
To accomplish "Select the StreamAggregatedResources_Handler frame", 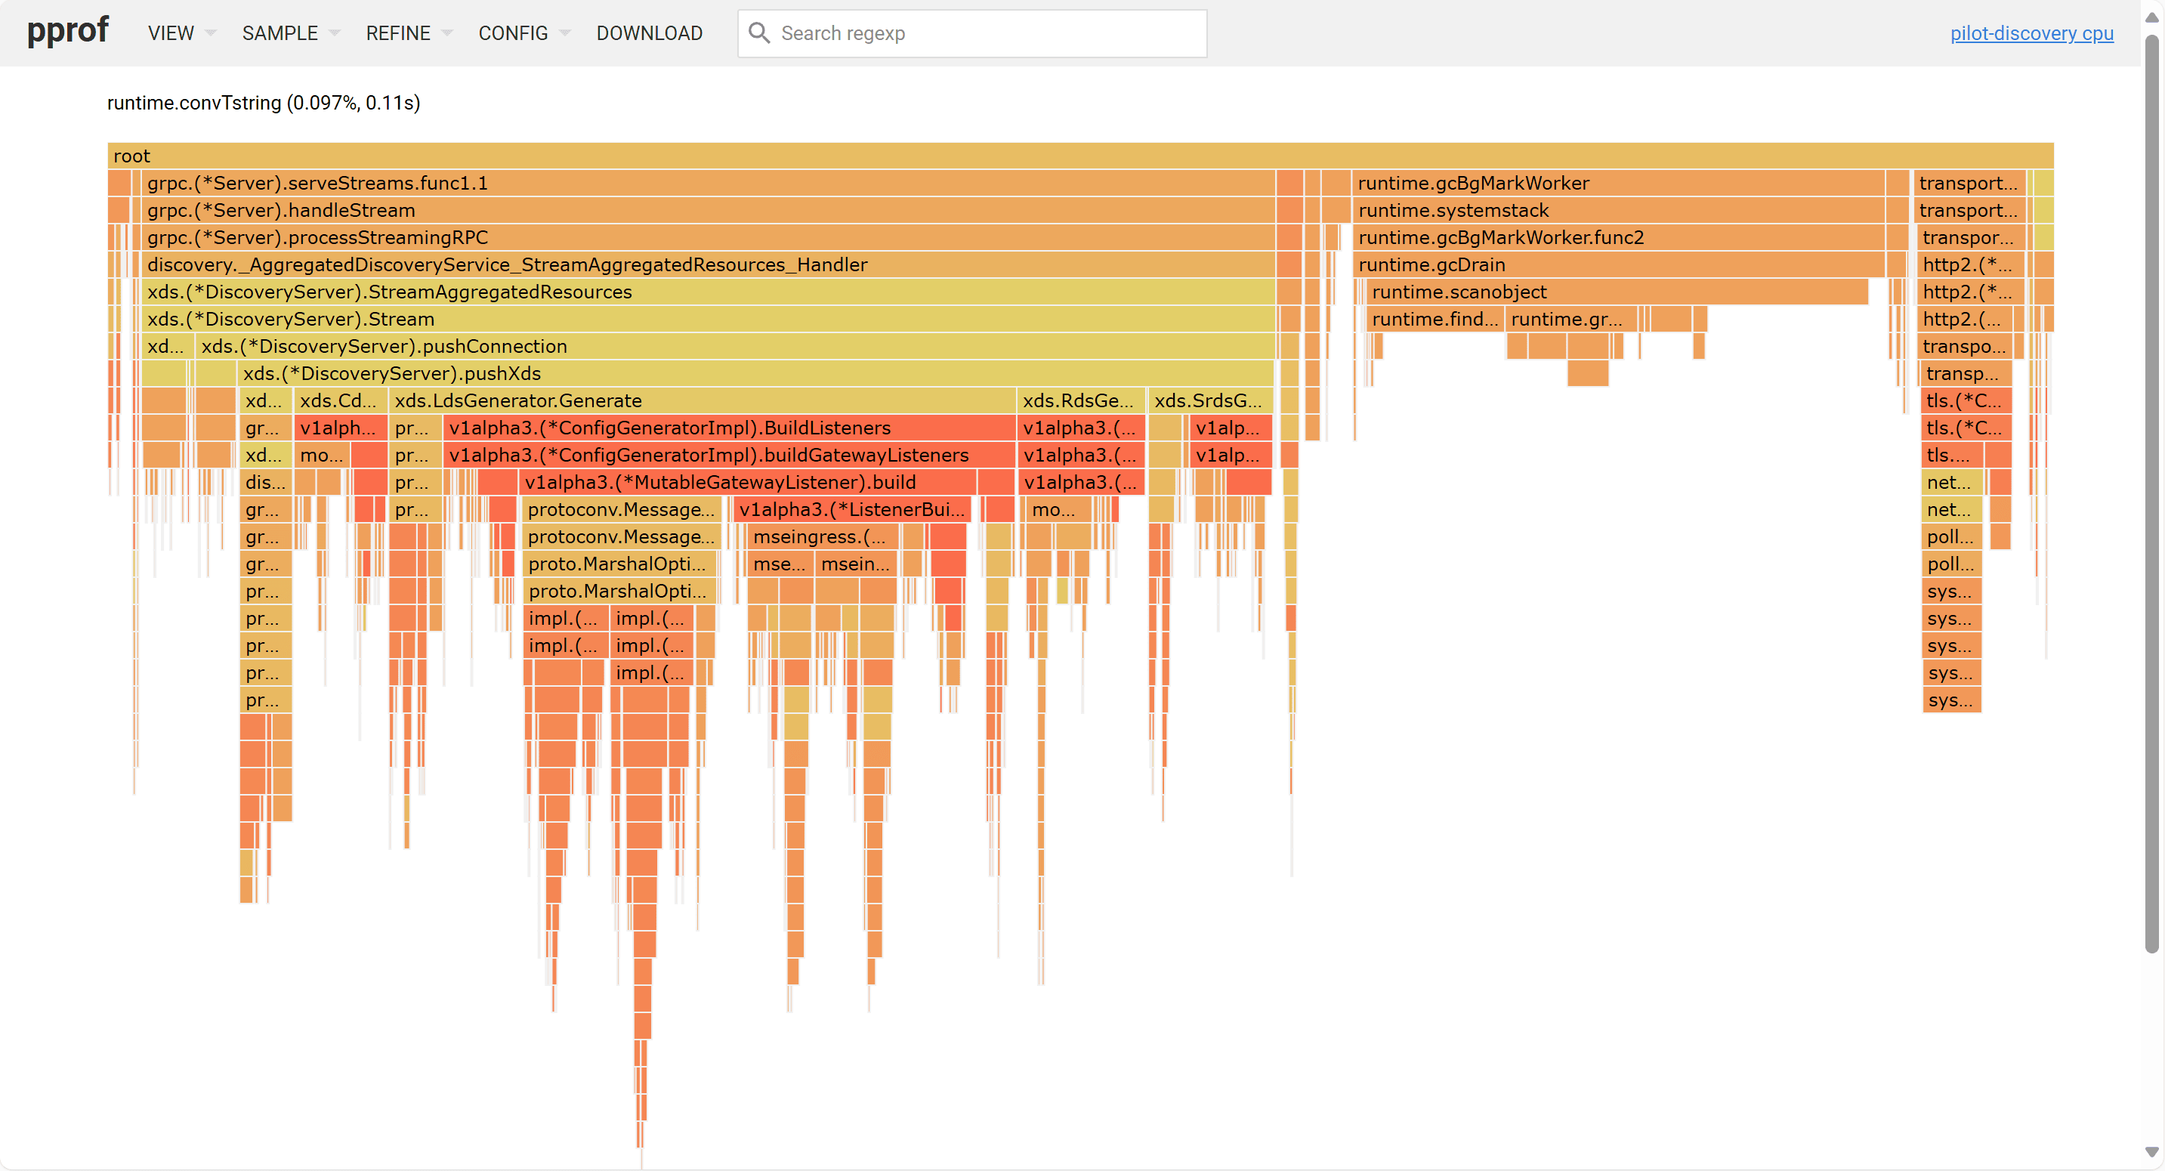I will 588,264.
